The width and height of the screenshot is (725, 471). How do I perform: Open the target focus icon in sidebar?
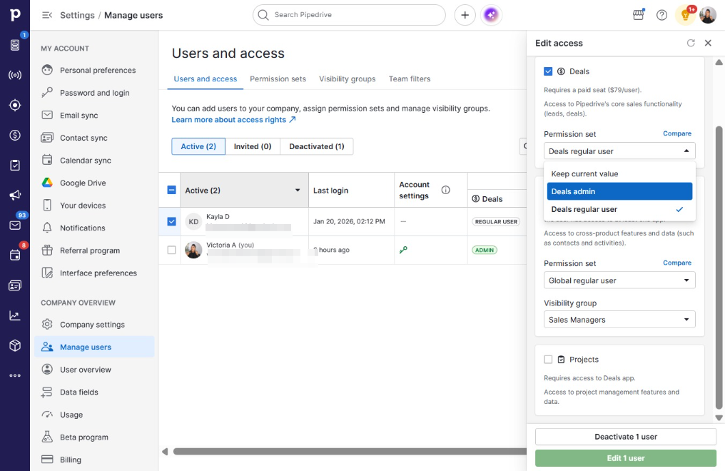[15, 105]
